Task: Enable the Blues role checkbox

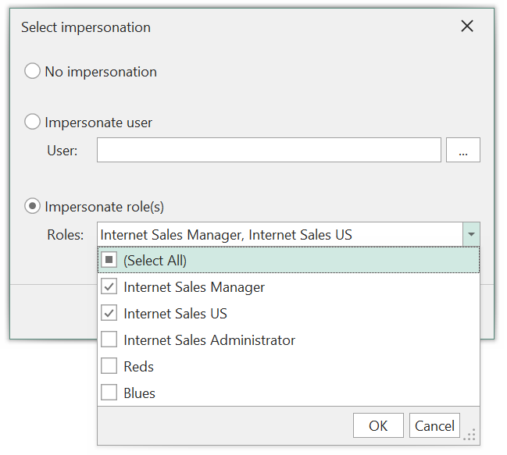Action: [x=109, y=393]
